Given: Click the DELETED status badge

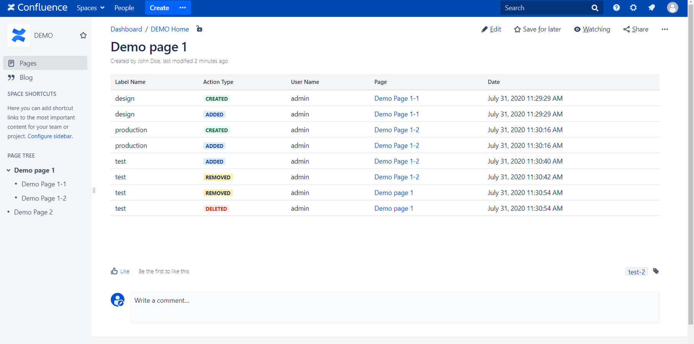Looking at the screenshot, I should (x=216, y=209).
